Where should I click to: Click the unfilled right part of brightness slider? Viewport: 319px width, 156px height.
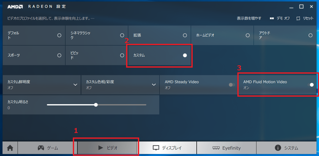(122, 105)
